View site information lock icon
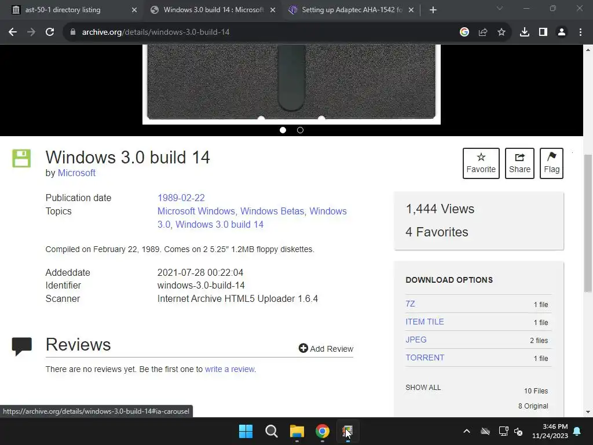The height and width of the screenshot is (445, 593). [x=73, y=32]
